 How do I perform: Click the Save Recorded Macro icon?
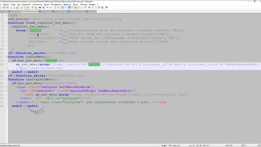pos(102,7)
